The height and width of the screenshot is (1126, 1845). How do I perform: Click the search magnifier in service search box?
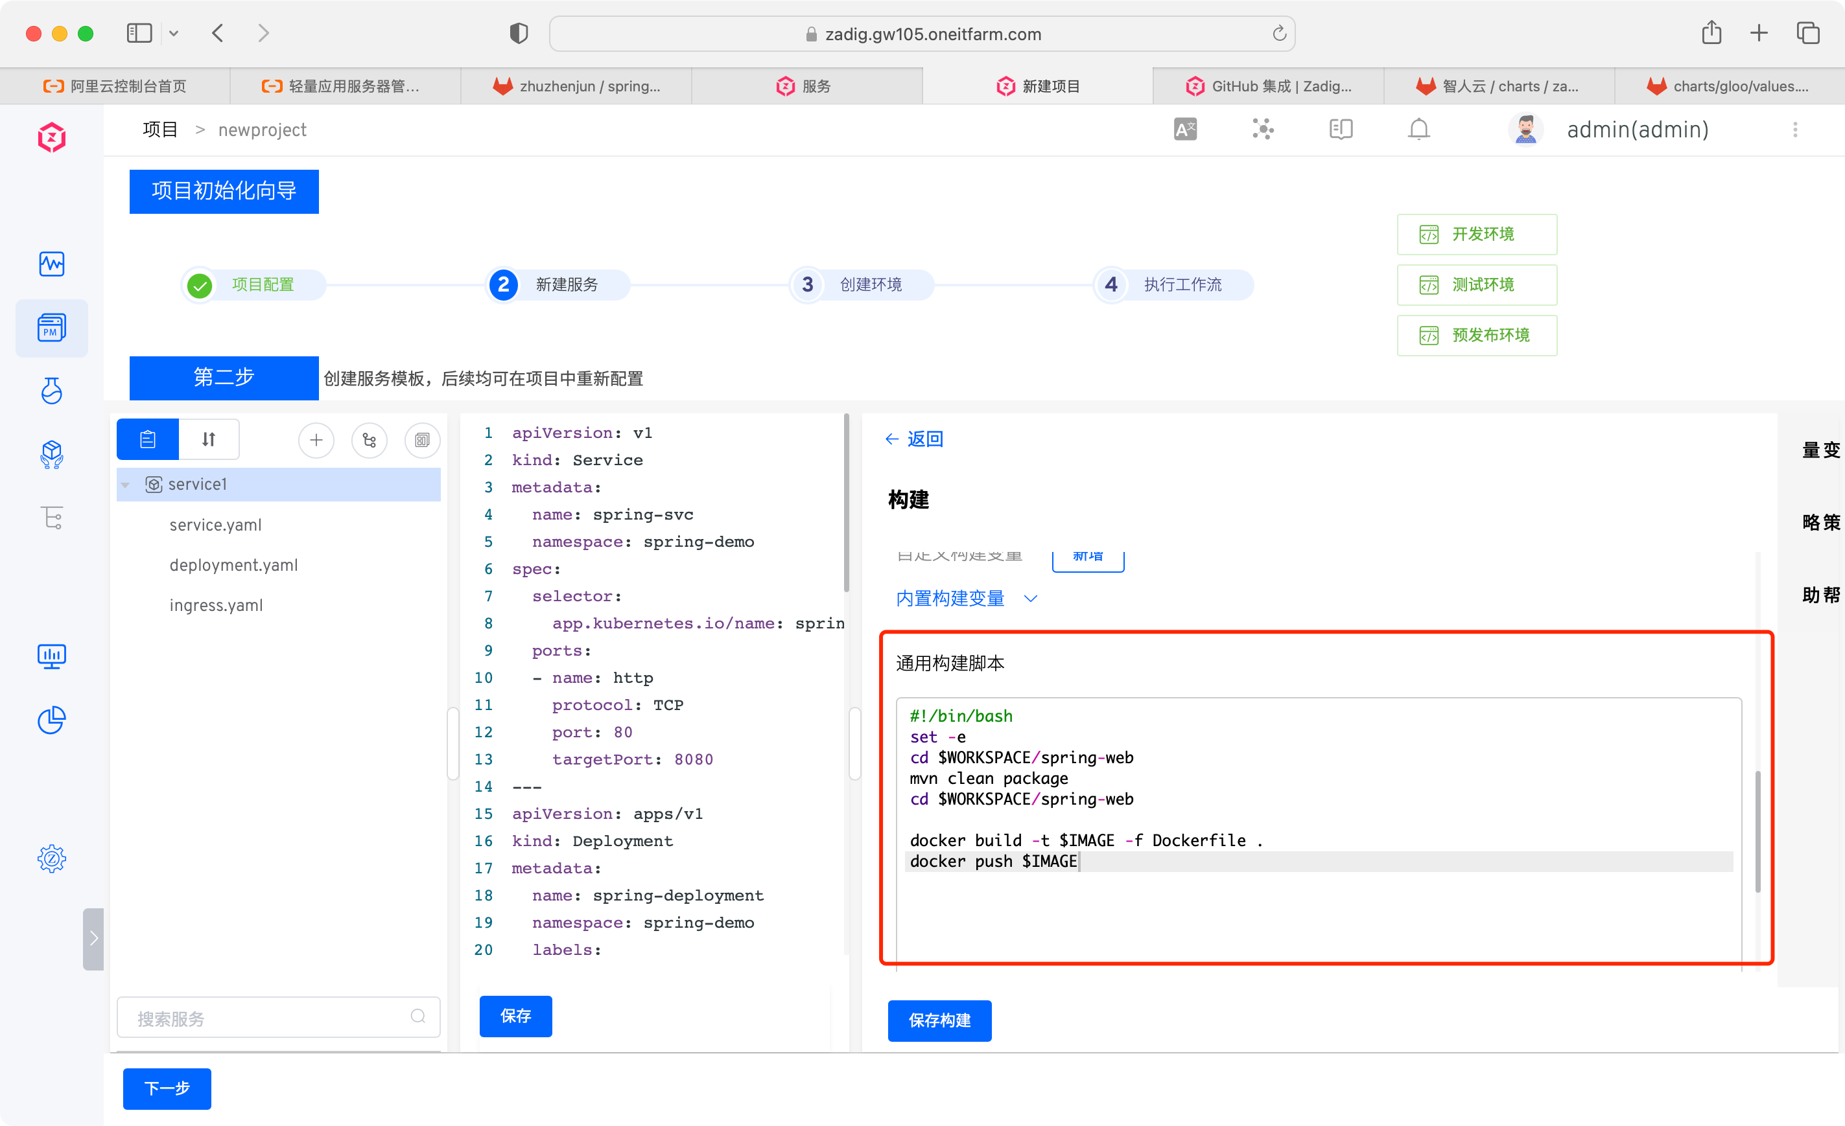(418, 1016)
